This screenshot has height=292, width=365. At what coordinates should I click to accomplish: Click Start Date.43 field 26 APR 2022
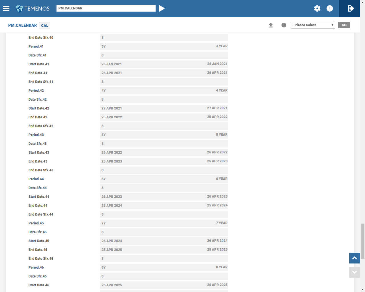pyautogui.click(x=164, y=153)
